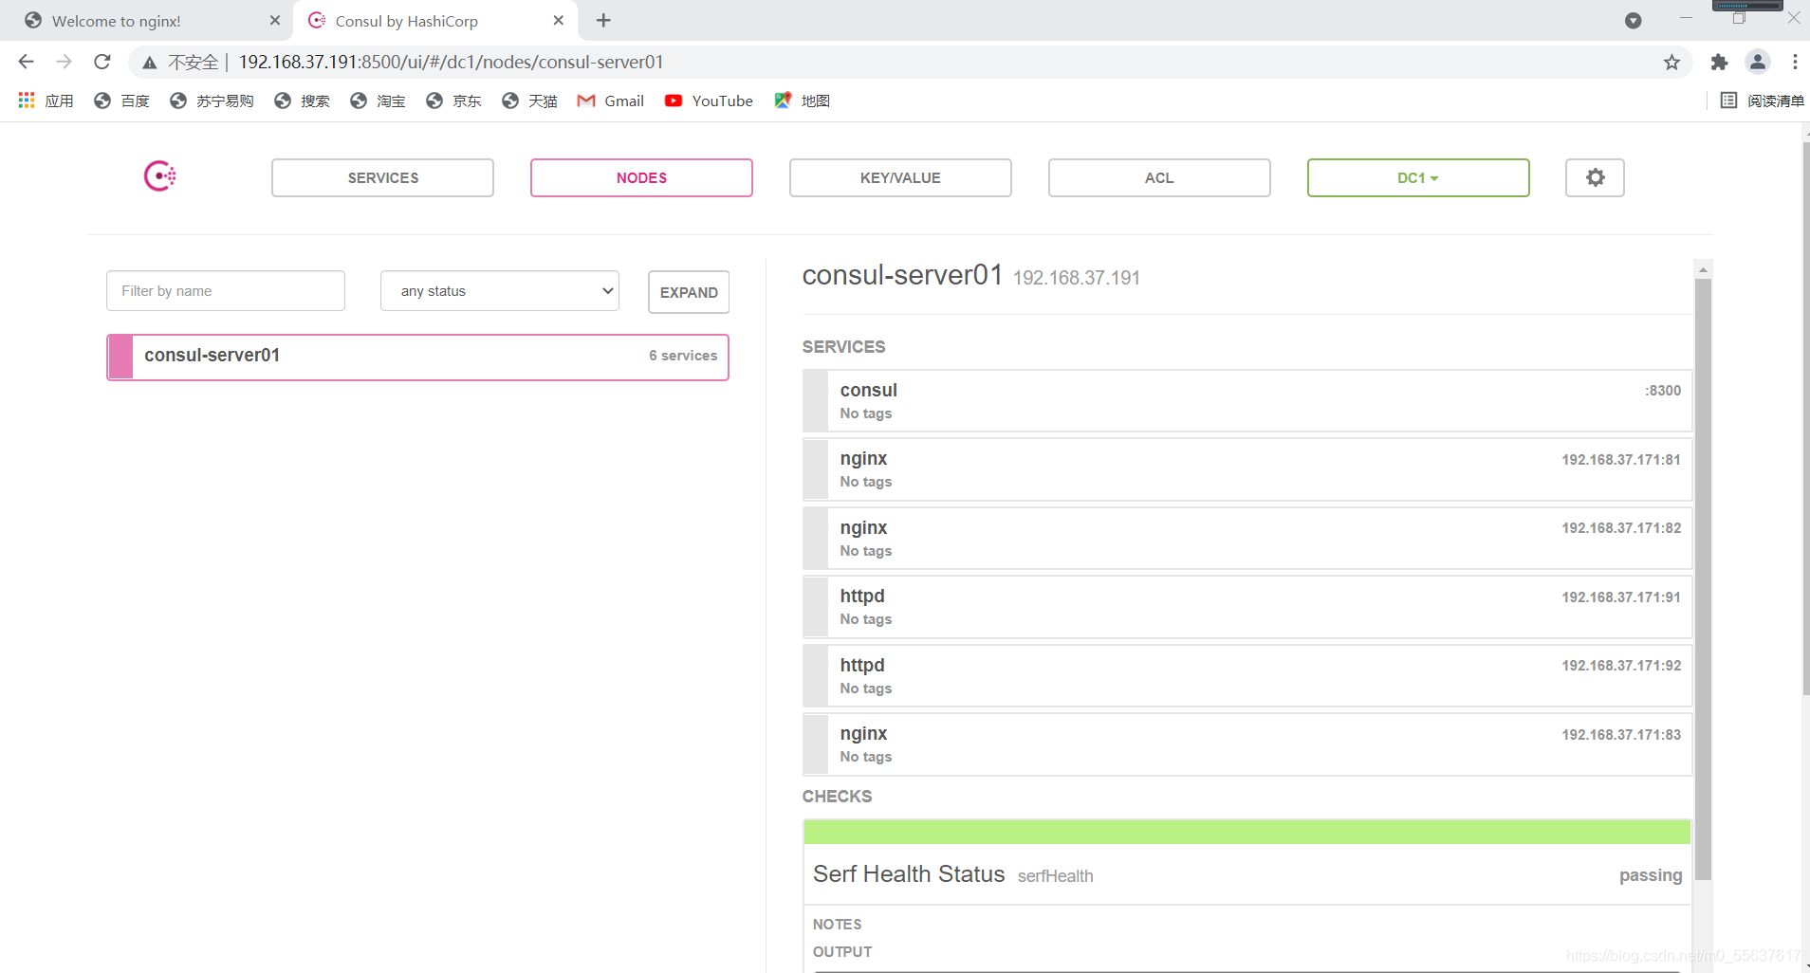Click the browser page vertical scrollbar

tap(1805, 417)
